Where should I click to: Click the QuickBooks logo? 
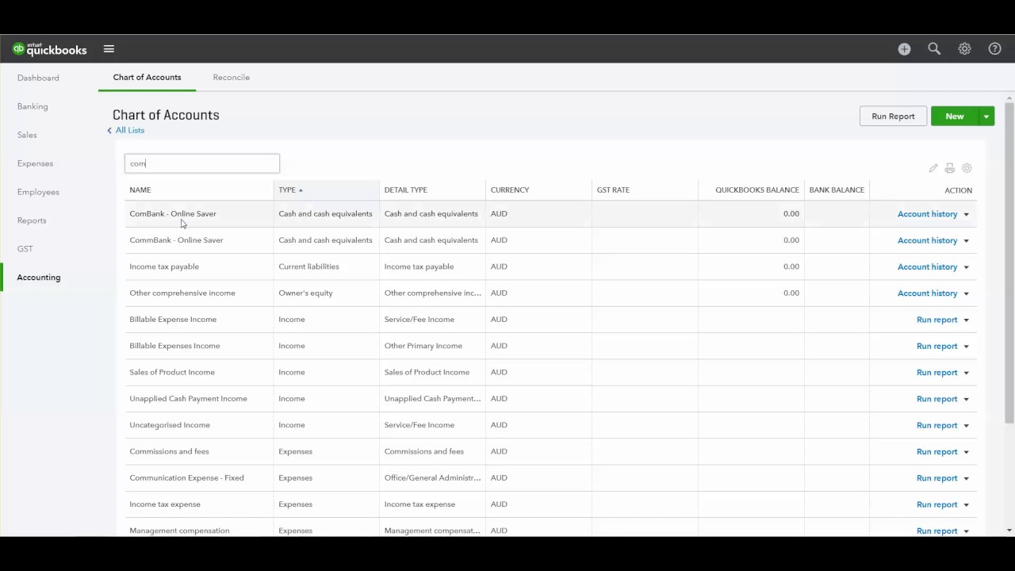click(x=49, y=49)
